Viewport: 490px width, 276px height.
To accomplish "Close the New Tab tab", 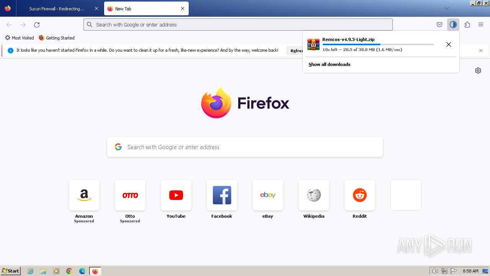I will [x=183, y=8].
